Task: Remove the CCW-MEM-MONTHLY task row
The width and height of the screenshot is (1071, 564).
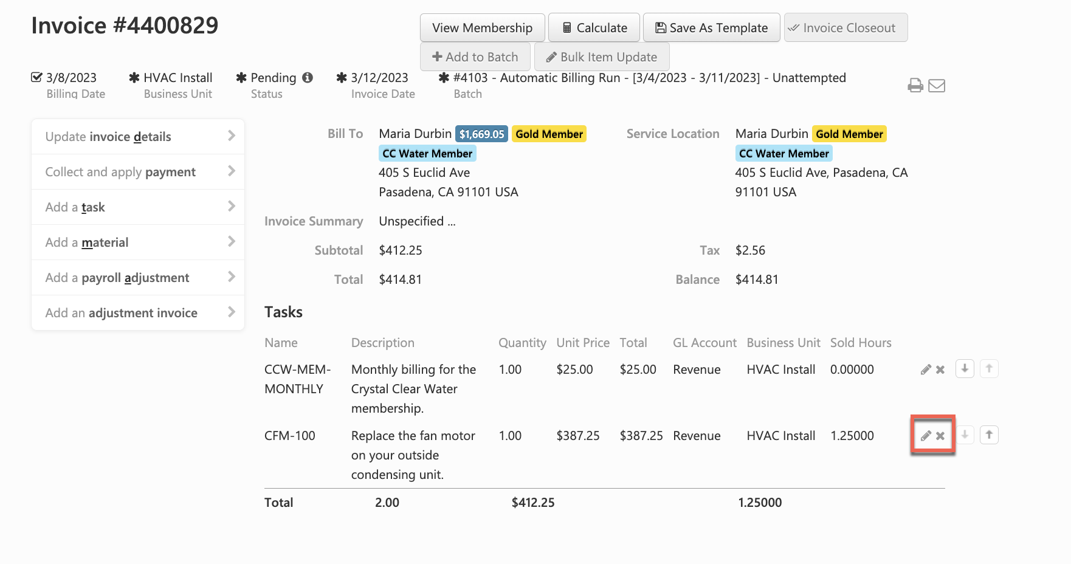Action: (940, 370)
